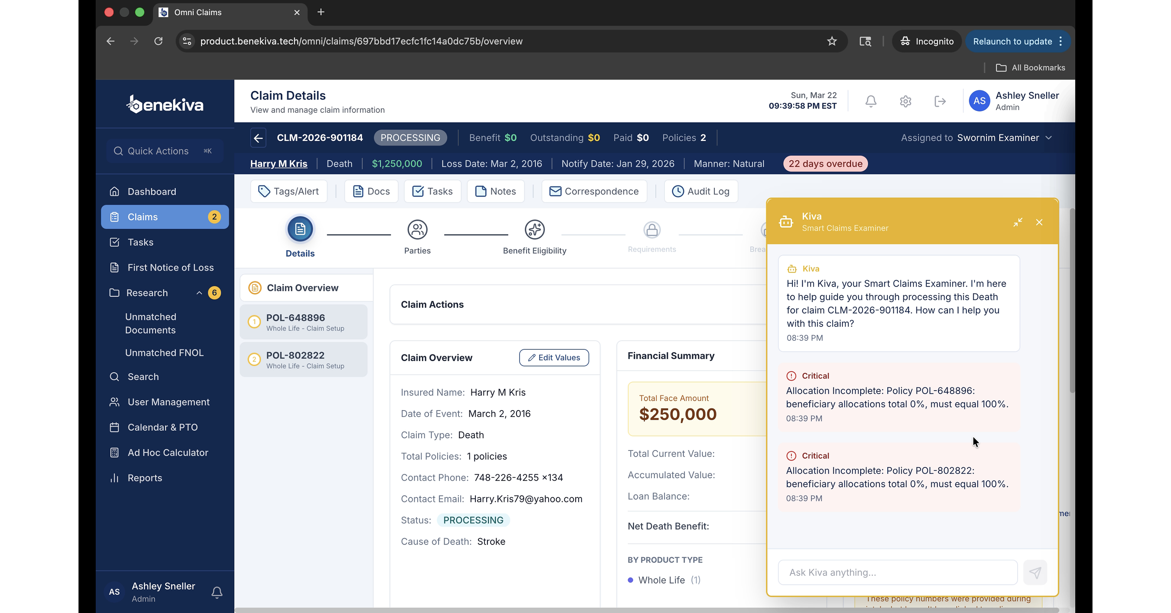Image resolution: width=1171 pixels, height=613 pixels.
Task: Open the Chrome menu three dots
Action: 1060,41
